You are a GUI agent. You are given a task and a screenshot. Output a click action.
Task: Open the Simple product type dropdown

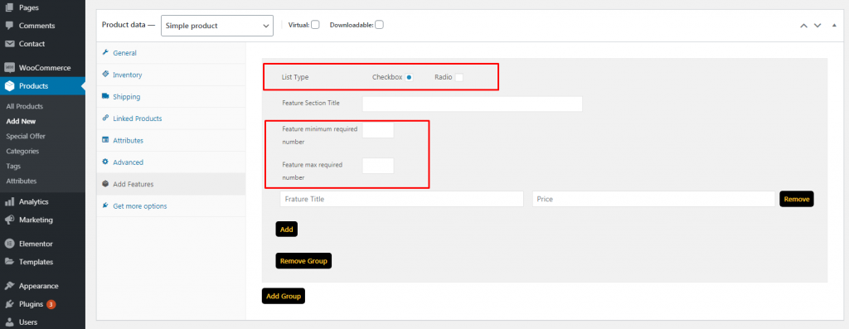point(217,26)
